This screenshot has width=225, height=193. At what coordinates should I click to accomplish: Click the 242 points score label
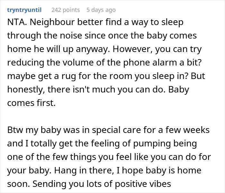pyautogui.click(x=66, y=10)
